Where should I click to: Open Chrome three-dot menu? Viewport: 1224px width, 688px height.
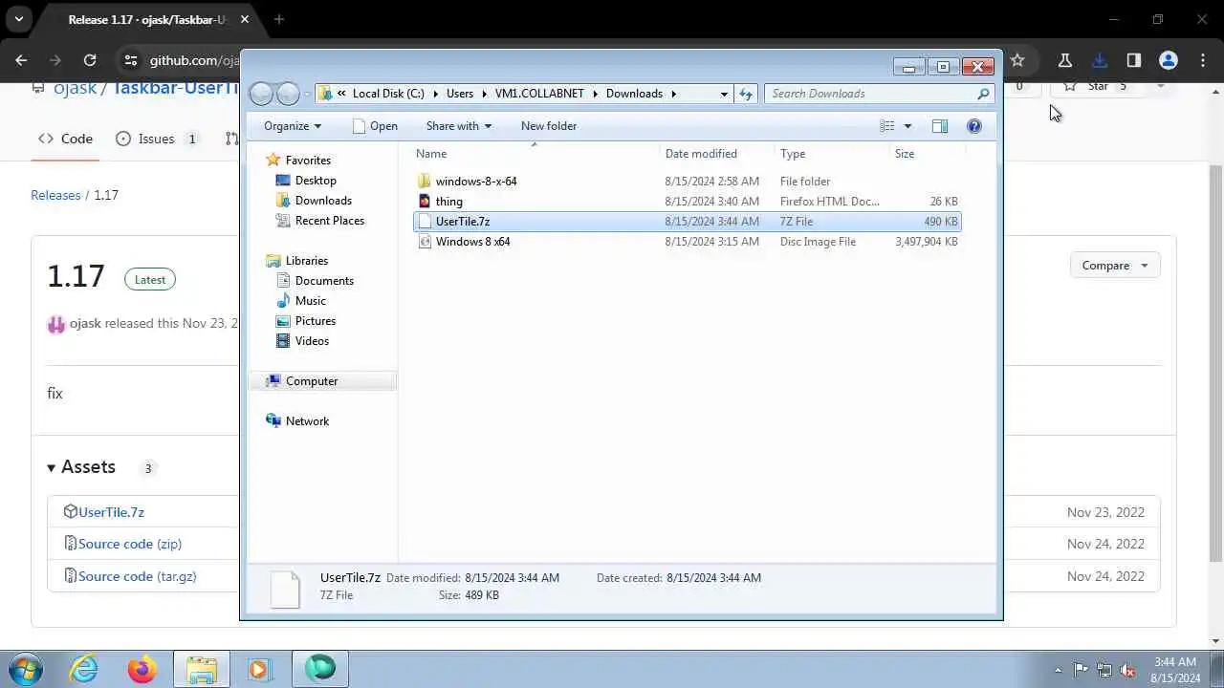[1203, 60]
